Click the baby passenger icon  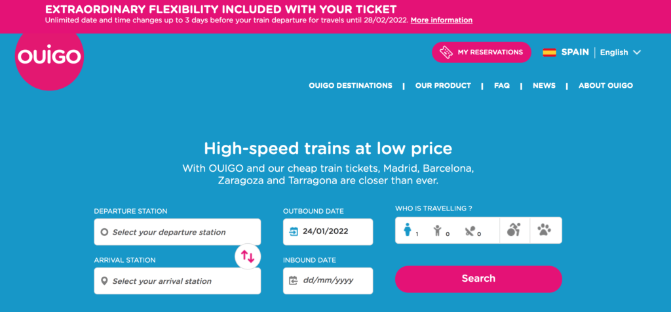coord(469,230)
